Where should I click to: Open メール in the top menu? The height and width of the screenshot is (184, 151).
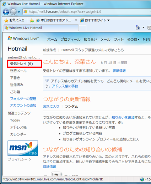click(x=106, y=39)
